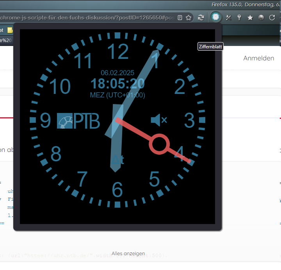The height and width of the screenshot is (270, 281).
Task: Click into the URL address bar
Action: click(86, 18)
